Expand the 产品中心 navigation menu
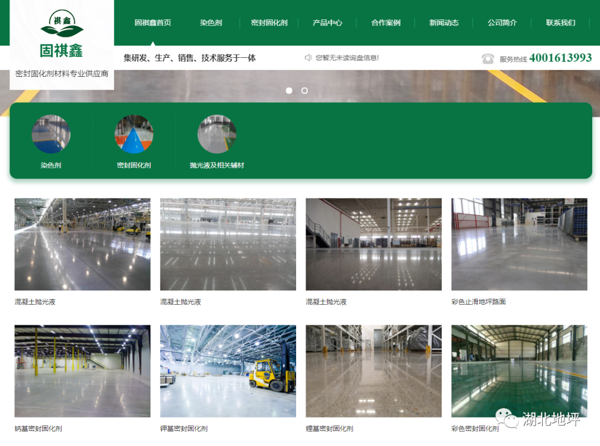Screen dimensions: 600x446 (327, 23)
